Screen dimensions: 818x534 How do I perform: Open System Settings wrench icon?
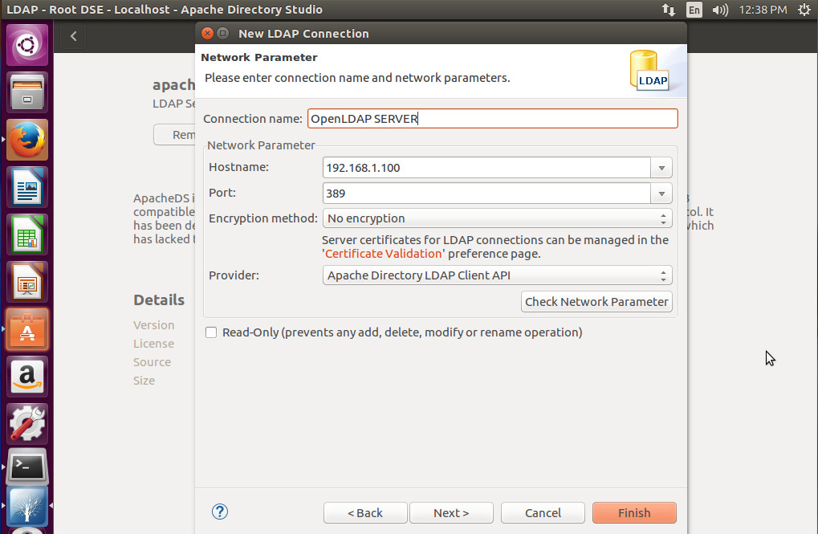tap(28, 422)
